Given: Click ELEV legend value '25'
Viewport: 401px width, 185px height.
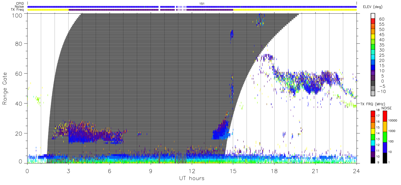Looking at the screenshot, I should click(382, 55).
